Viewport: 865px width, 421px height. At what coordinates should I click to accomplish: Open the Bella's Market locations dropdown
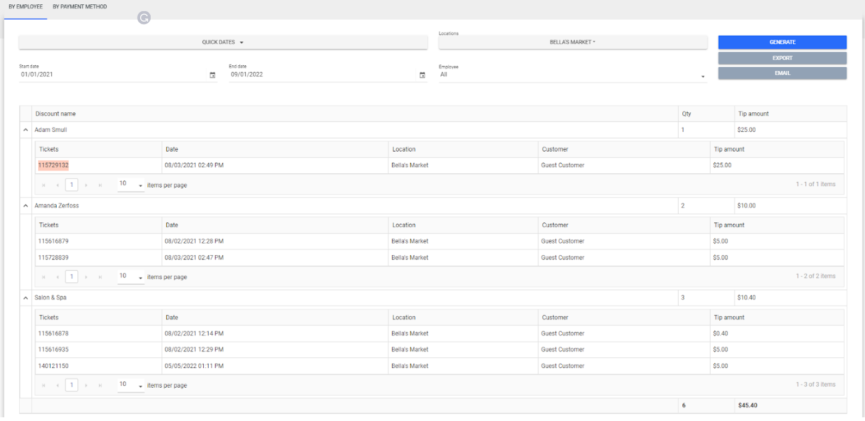[x=572, y=43]
